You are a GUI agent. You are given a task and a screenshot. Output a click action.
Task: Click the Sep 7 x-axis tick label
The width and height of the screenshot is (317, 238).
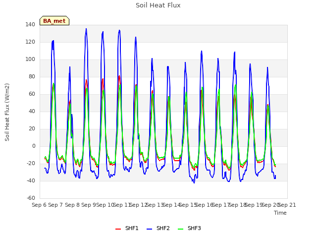pos(55,205)
